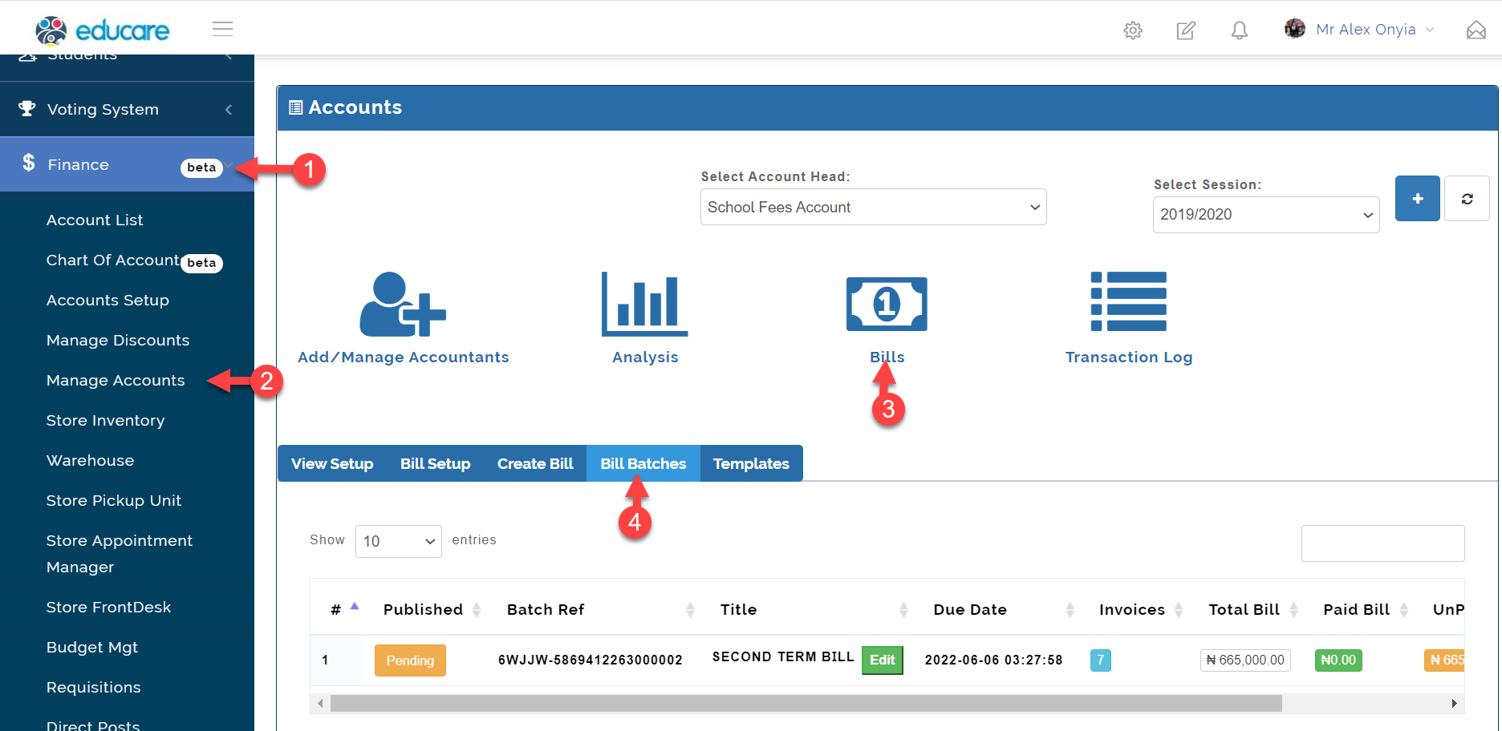Viewport: 1502px width, 731px height.
Task: Open the notifications bell
Action: [1240, 30]
